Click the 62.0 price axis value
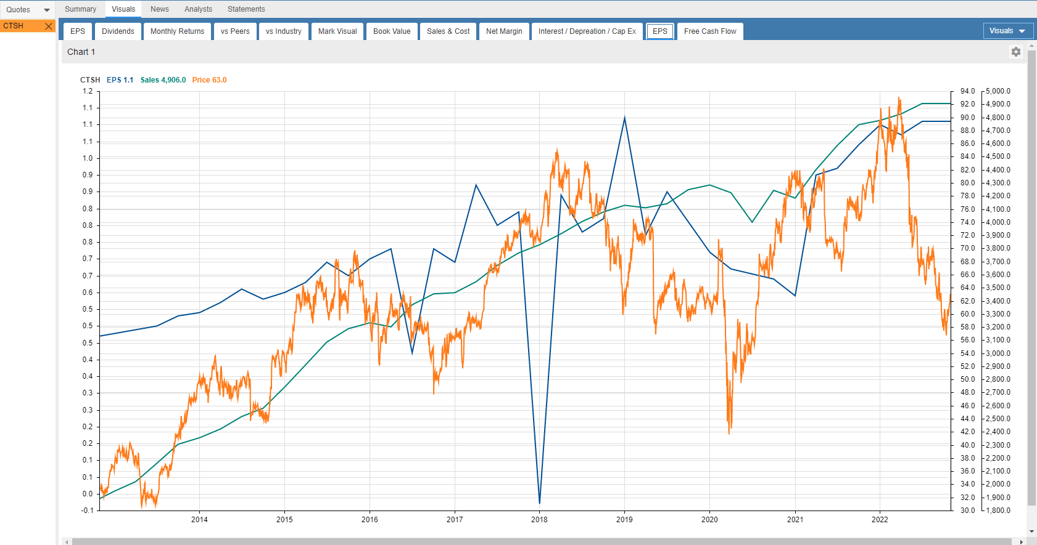The width and height of the screenshot is (1037, 545). point(968,301)
